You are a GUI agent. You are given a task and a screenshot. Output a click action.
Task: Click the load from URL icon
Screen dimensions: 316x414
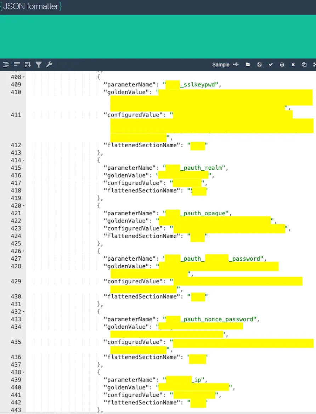[x=236, y=64]
